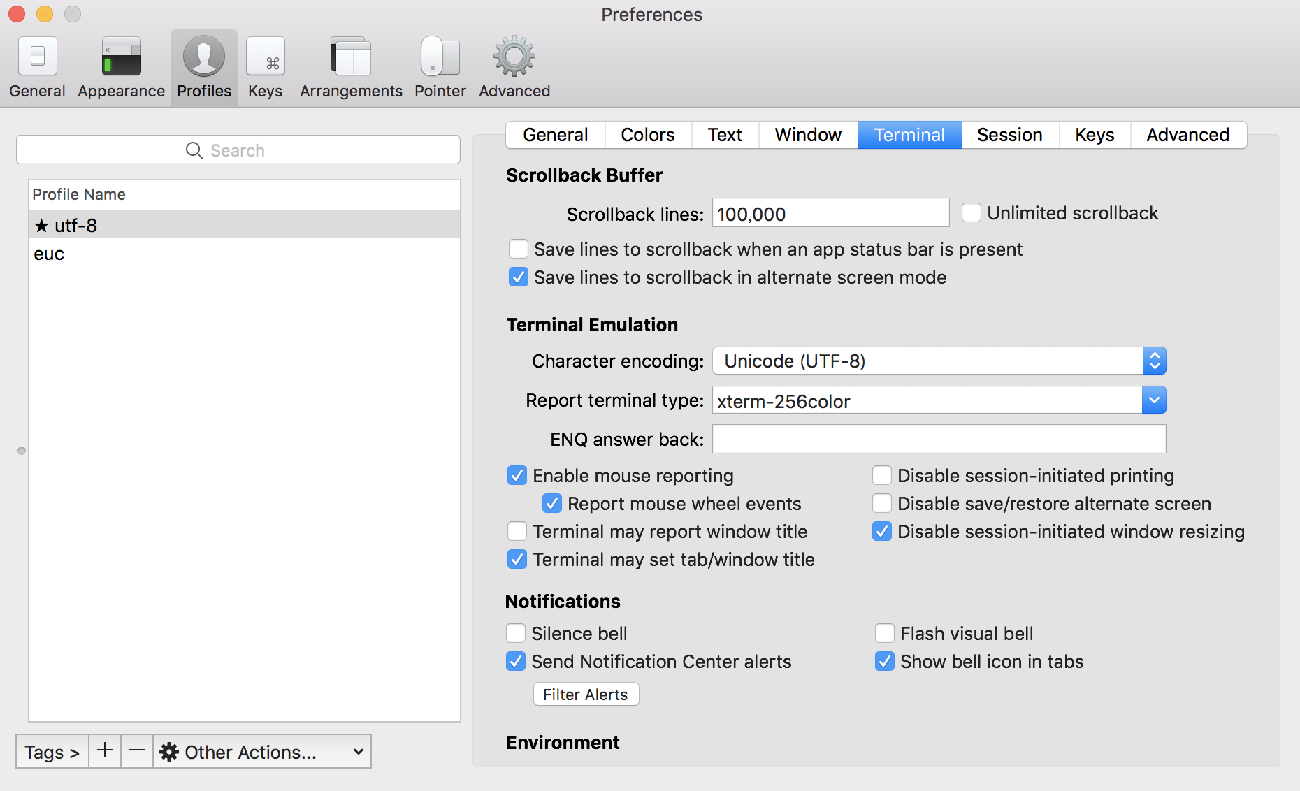The image size is (1300, 791).
Task: Click the plus icon to add profile
Action: coord(105,751)
